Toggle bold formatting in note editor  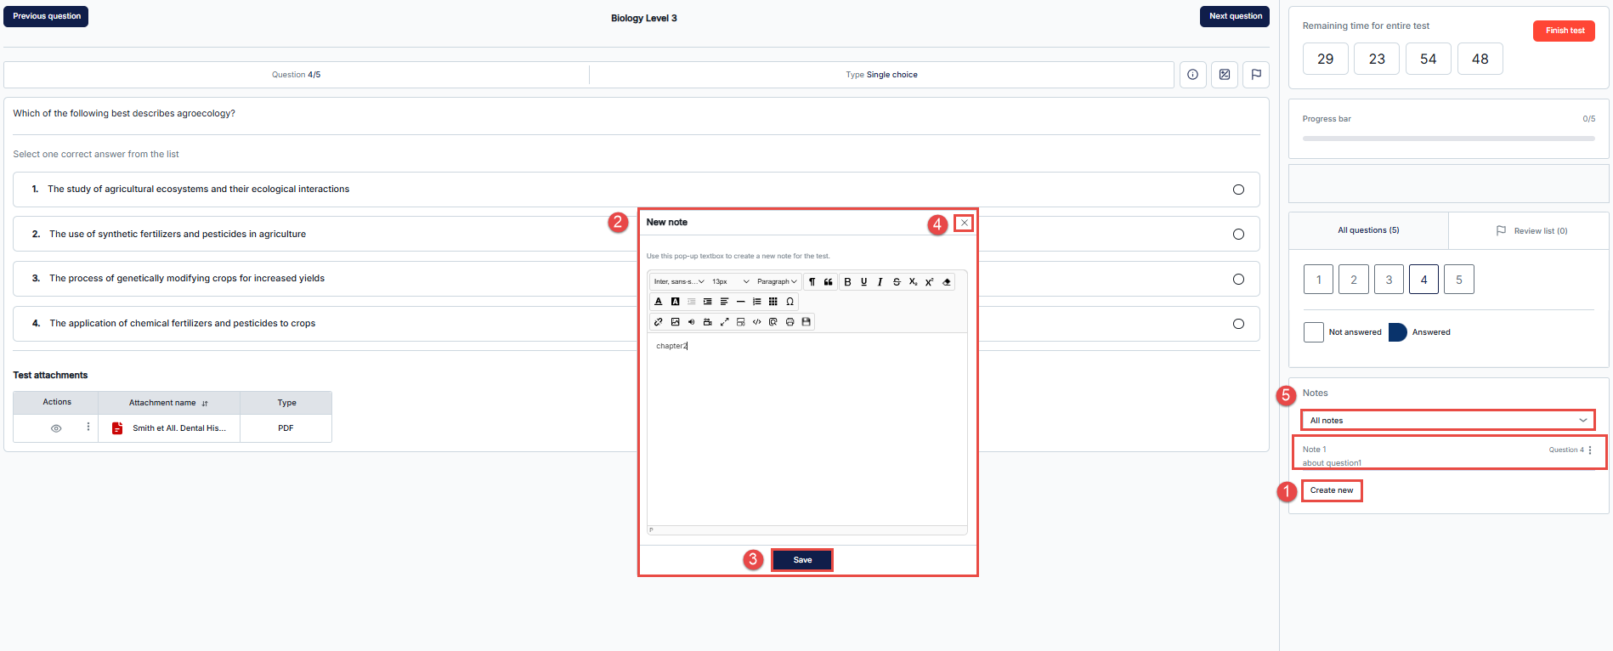click(x=847, y=281)
